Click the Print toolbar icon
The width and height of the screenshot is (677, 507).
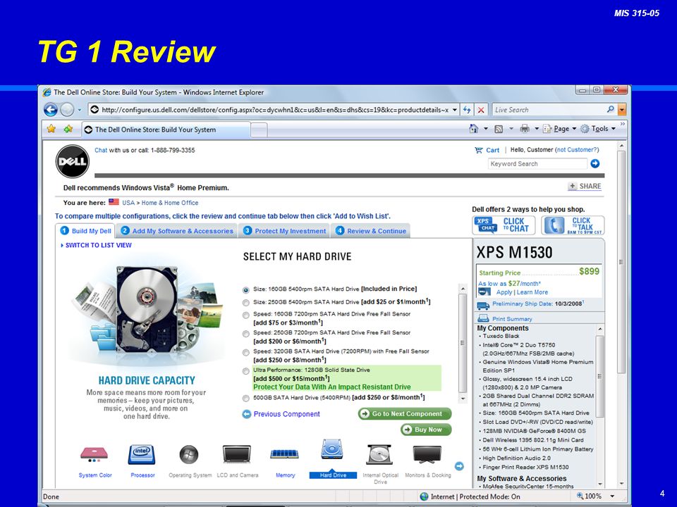pyautogui.click(x=525, y=128)
